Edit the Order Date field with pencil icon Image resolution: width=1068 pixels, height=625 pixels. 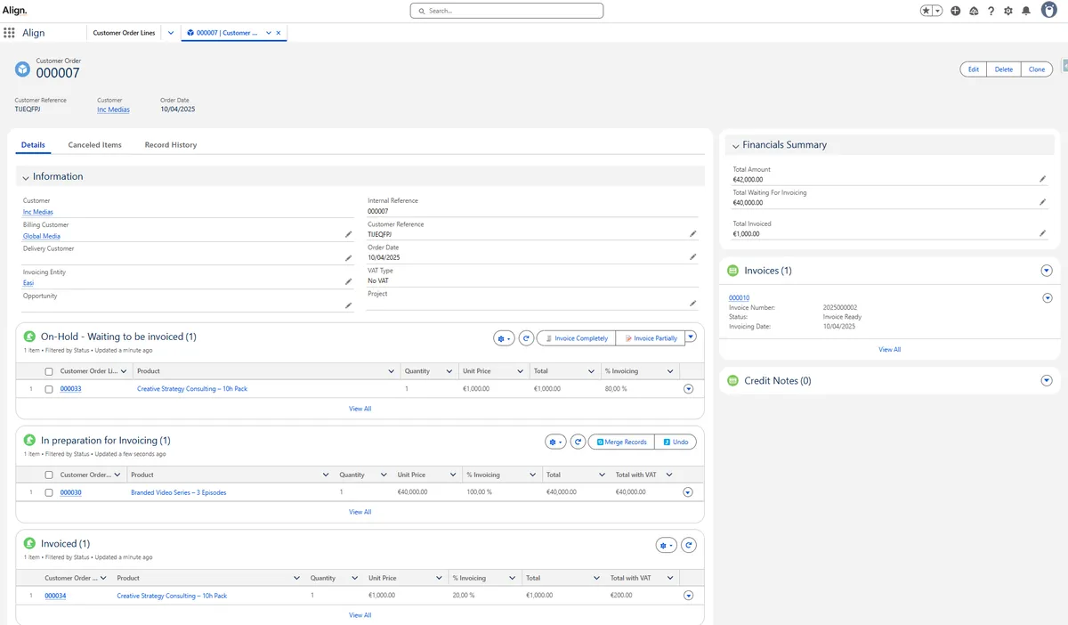point(693,256)
